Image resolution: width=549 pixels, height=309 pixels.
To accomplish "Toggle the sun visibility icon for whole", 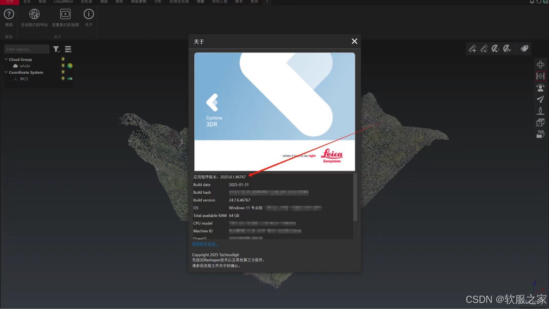I will (x=63, y=66).
